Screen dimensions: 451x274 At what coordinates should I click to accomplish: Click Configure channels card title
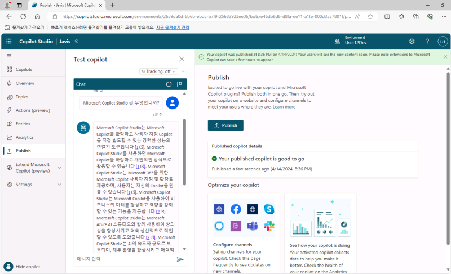pos(232,245)
